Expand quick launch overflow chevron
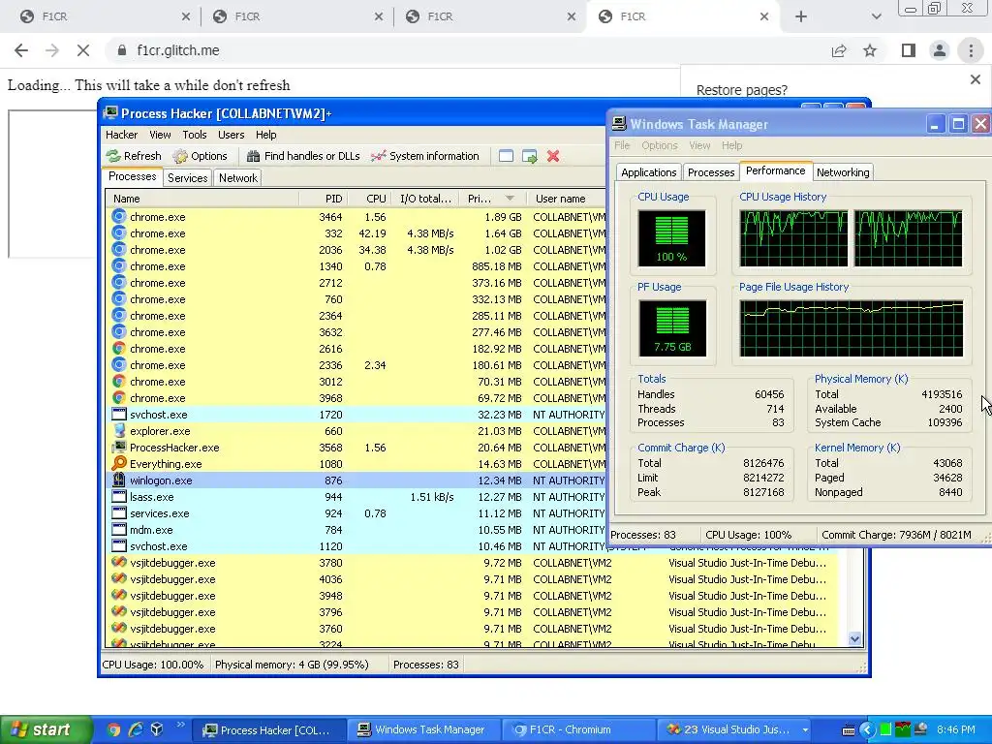Screen dimensions: 992x744 (x=180, y=725)
